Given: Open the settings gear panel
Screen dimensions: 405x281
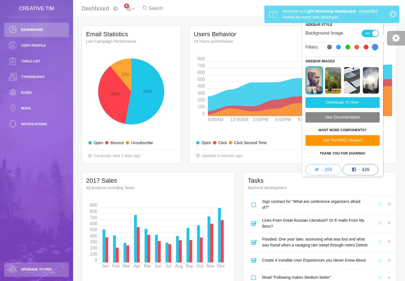Looking at the screenshot, I should (396, 38).
